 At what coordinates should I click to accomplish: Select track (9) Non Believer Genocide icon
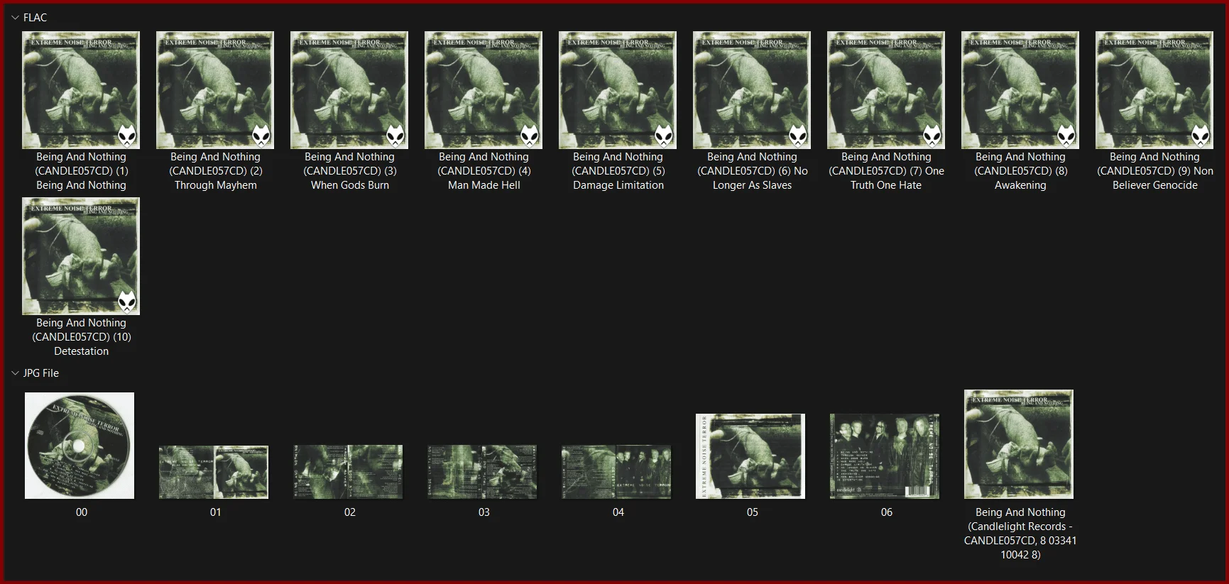click(x=1154, y=90)
